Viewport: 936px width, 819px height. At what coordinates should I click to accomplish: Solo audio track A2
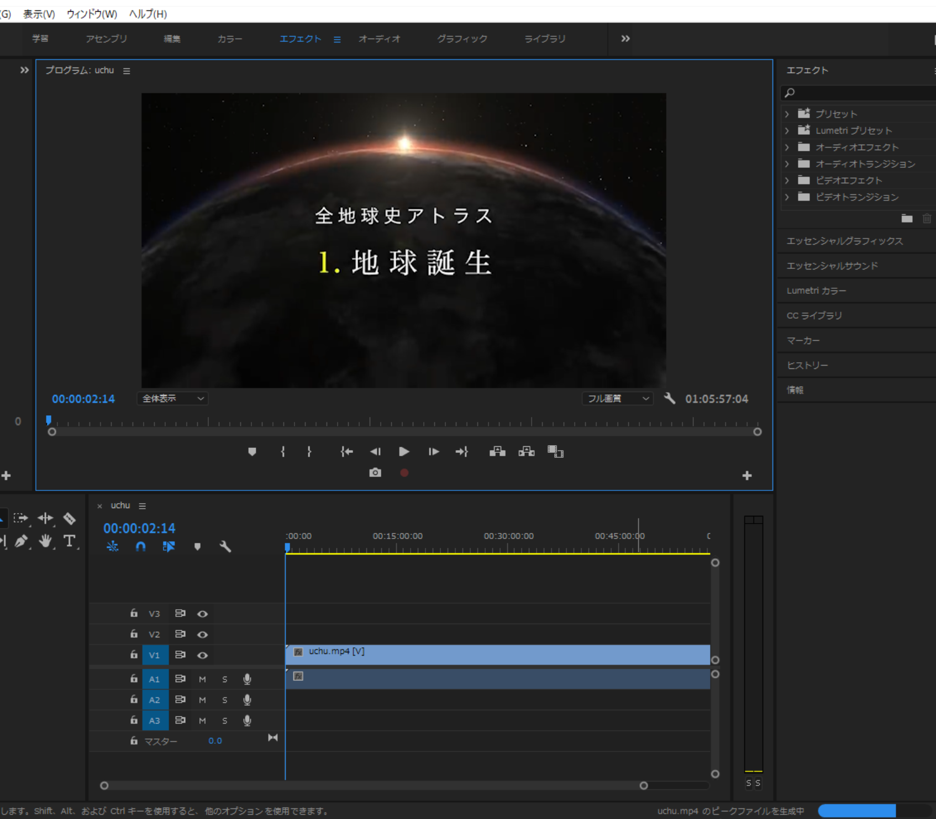(225, 700)
